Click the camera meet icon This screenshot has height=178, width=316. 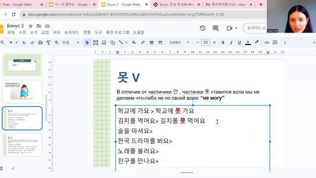click(x=229, y=28)
